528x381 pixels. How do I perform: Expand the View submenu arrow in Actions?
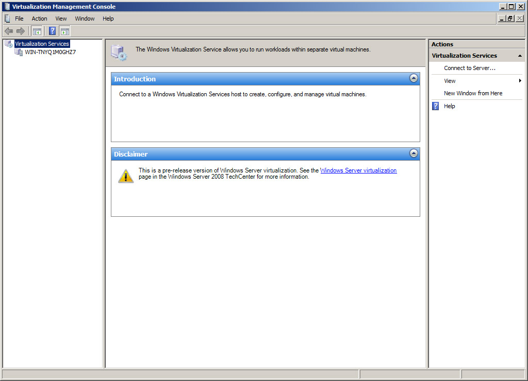pos(520,81)
